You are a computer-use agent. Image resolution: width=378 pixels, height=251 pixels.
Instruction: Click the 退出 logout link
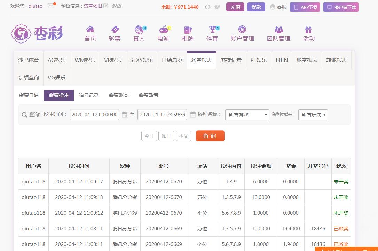(116, 6)
